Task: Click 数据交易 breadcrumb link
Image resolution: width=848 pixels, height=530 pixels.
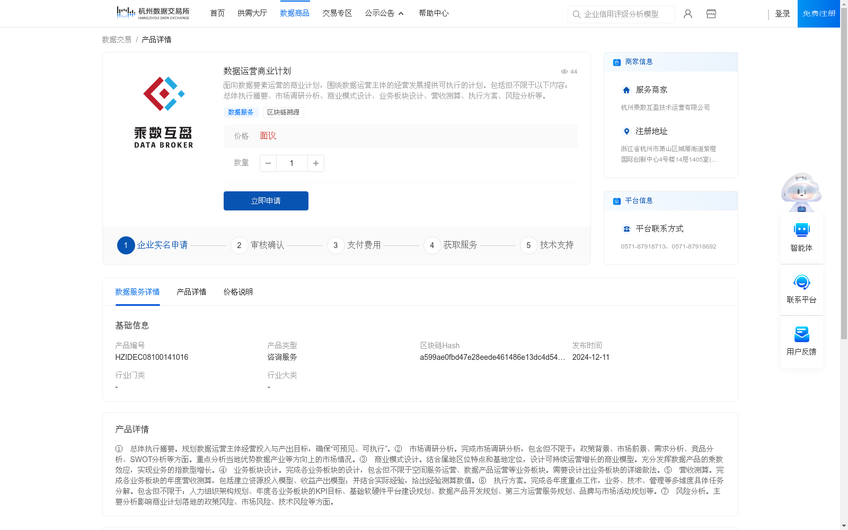Action: click(x=117, y=40)
